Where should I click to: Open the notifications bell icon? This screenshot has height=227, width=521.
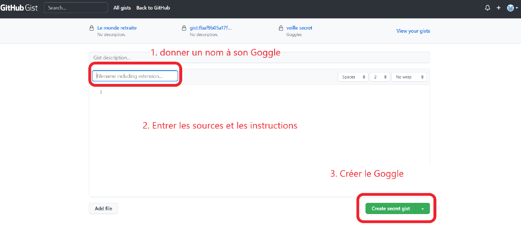coord(488,8)
